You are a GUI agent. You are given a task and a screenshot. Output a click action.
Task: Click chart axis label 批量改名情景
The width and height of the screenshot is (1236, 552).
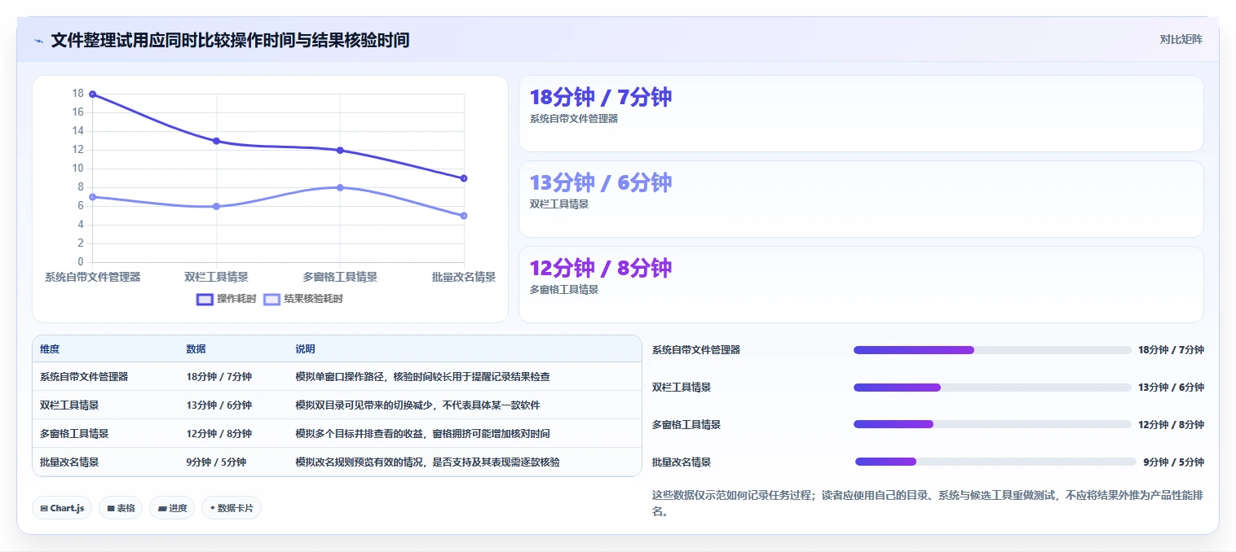[464, 277]
